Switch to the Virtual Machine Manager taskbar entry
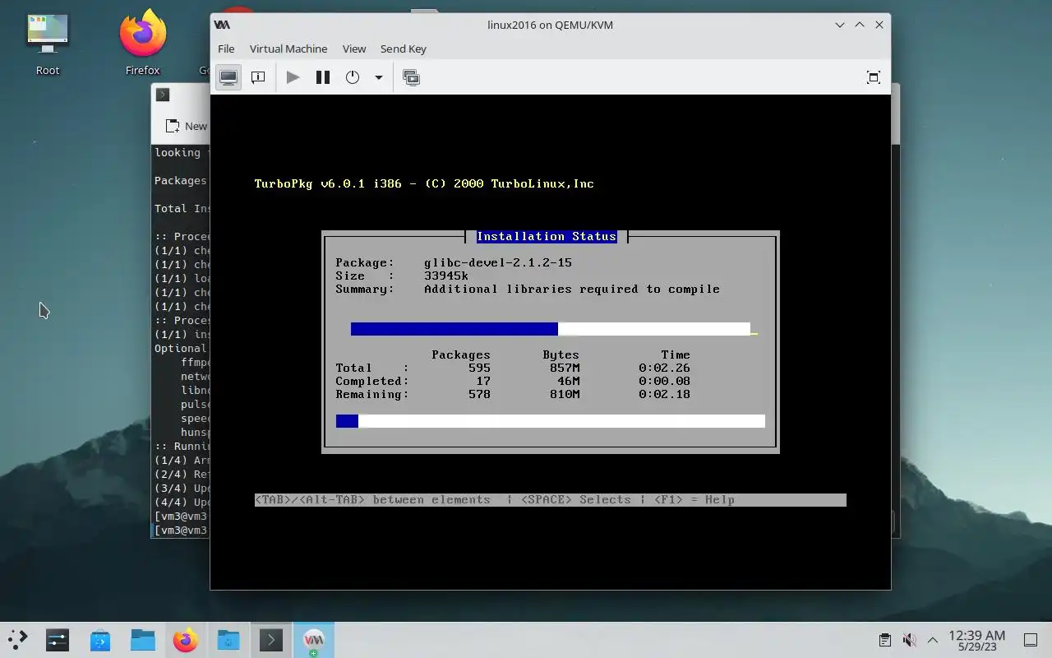Screen dimensions: 1052x658 click(314, 639)
